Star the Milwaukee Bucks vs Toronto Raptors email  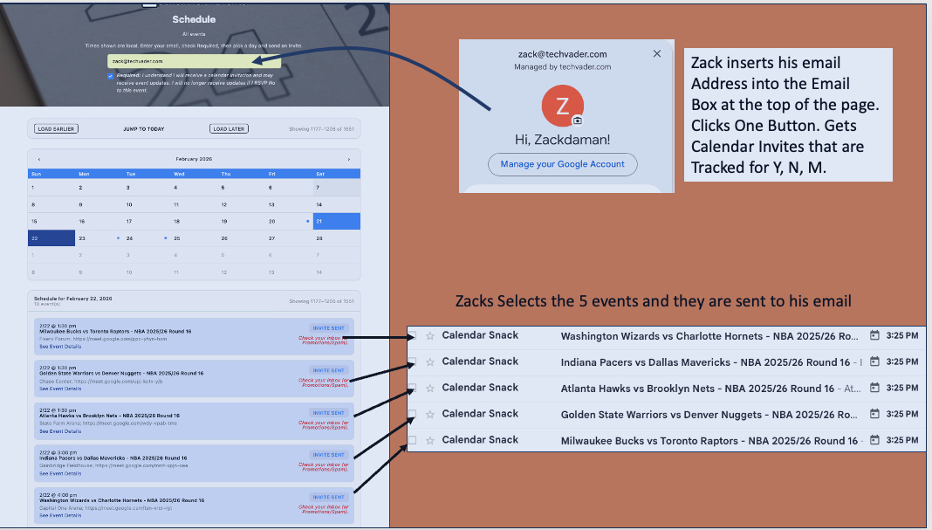[x=429, y=441]
